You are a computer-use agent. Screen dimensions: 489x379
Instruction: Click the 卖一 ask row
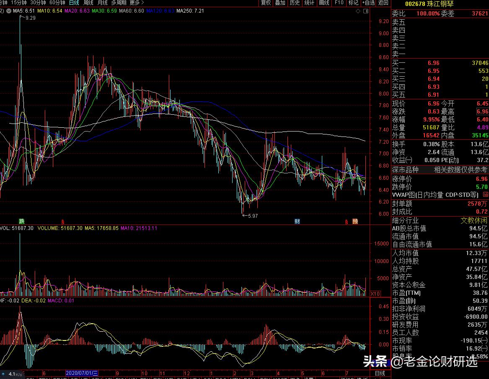pyautogui.click(x=440, y=54)
